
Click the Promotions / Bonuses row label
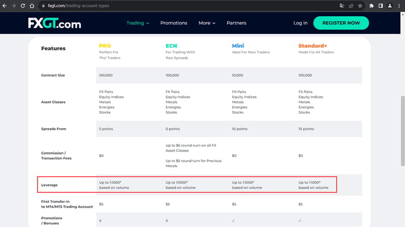52,220
